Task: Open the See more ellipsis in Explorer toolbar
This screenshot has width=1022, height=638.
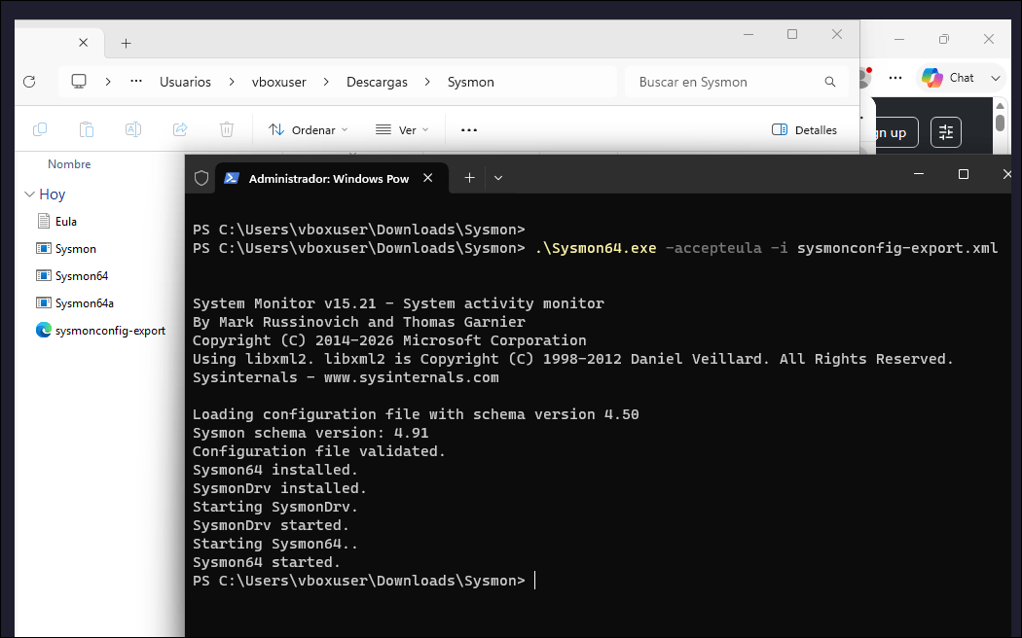Action: pyautogui.click(x=468, y=130)
